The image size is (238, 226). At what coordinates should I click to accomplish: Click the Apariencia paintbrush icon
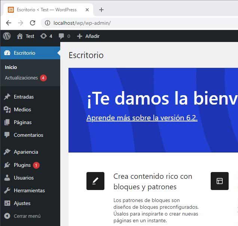click(7, 152)
